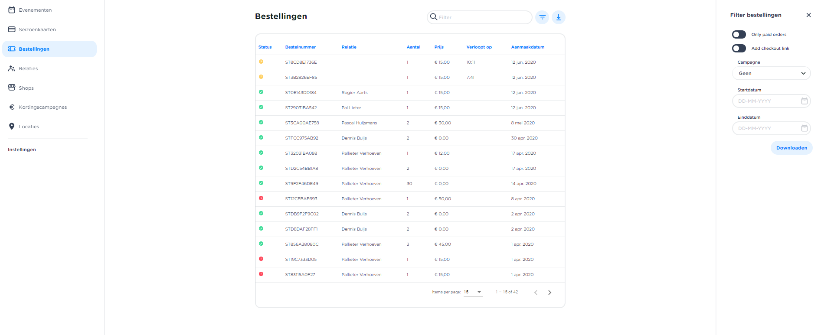Screen dimensions: 821x335
Task: Click the previous page arrow
Action: point(536,293)
